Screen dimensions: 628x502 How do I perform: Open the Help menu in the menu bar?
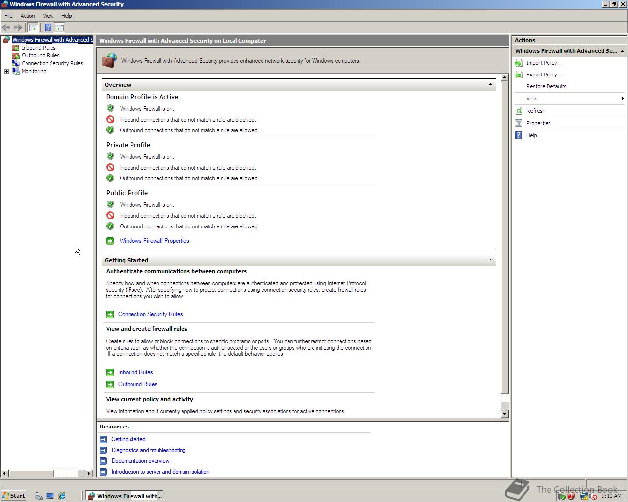click(66, 16)
